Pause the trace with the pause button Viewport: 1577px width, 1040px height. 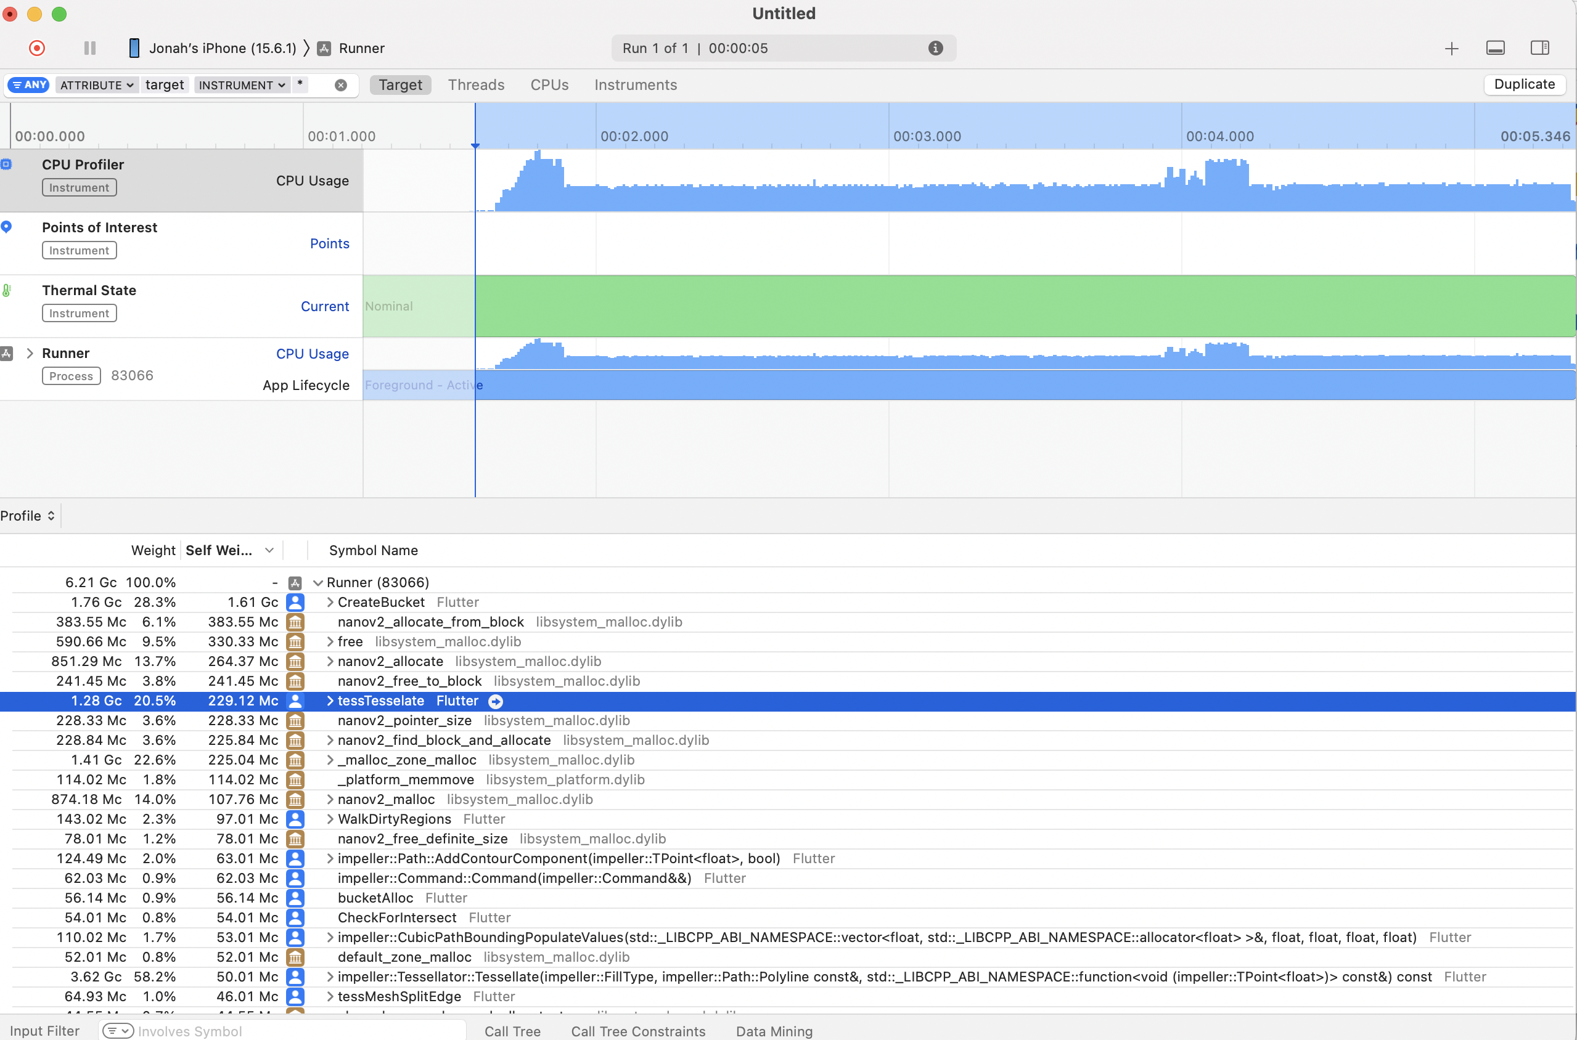coord(89,48)
